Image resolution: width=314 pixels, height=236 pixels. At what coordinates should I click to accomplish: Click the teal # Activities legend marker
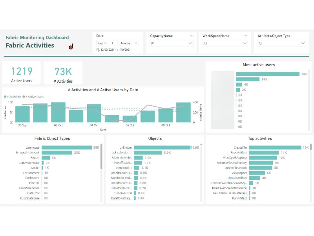[5, 96]
